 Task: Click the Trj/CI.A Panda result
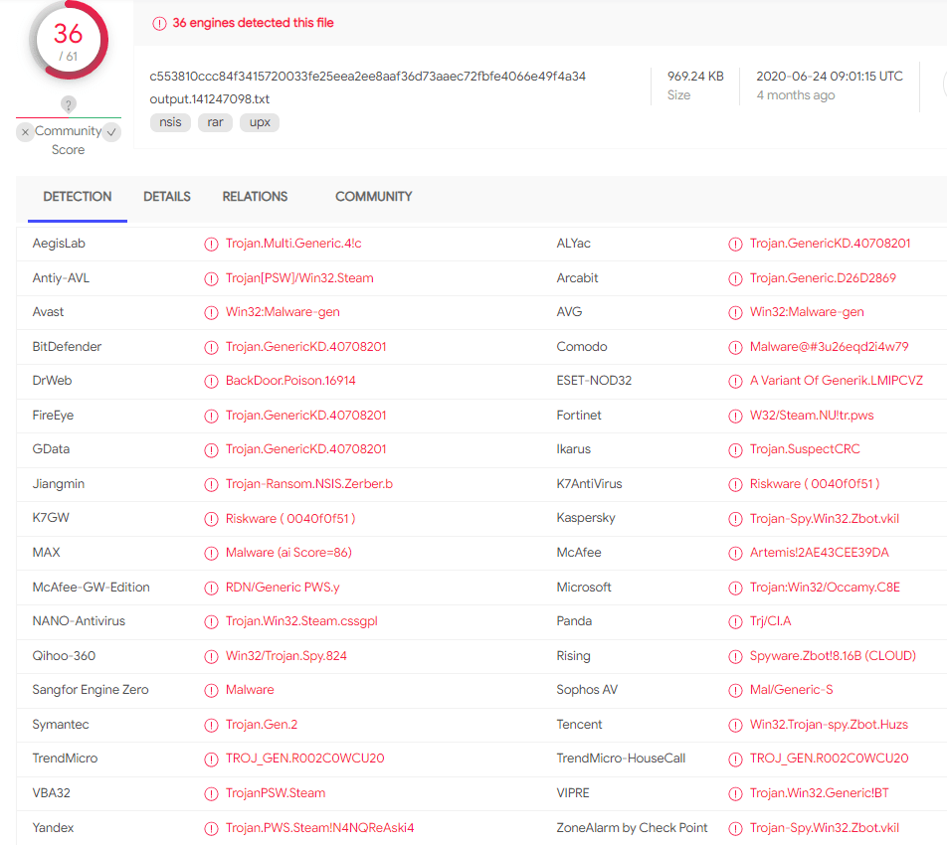[770, 620]
